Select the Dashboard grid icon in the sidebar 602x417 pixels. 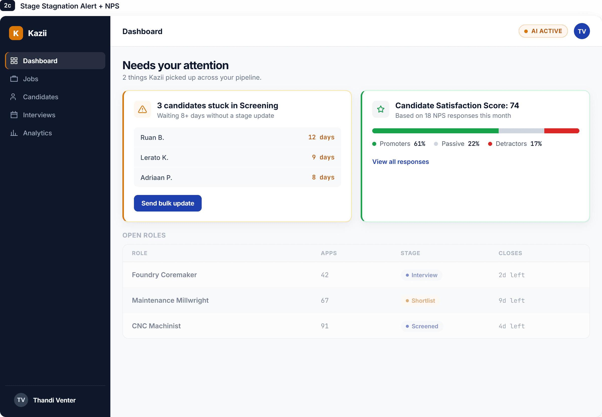14,61
